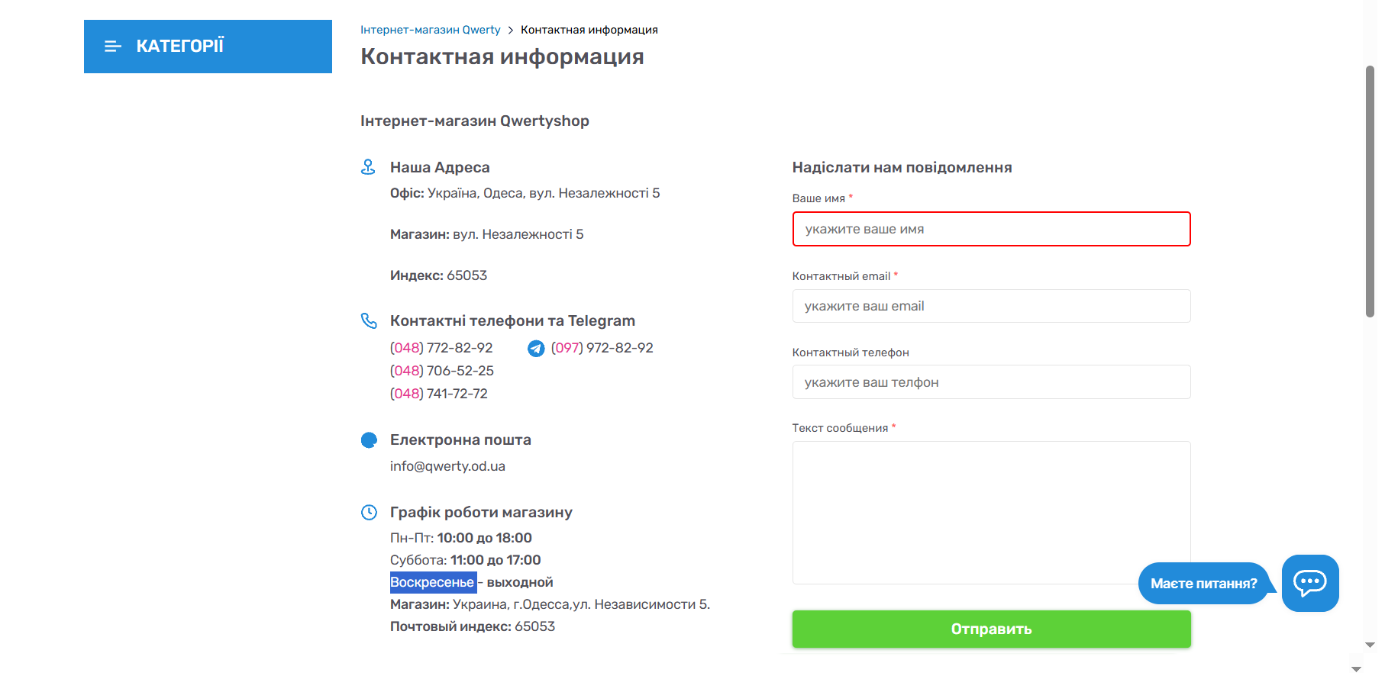Click into the Контактный email field

(x=991, y=306)
